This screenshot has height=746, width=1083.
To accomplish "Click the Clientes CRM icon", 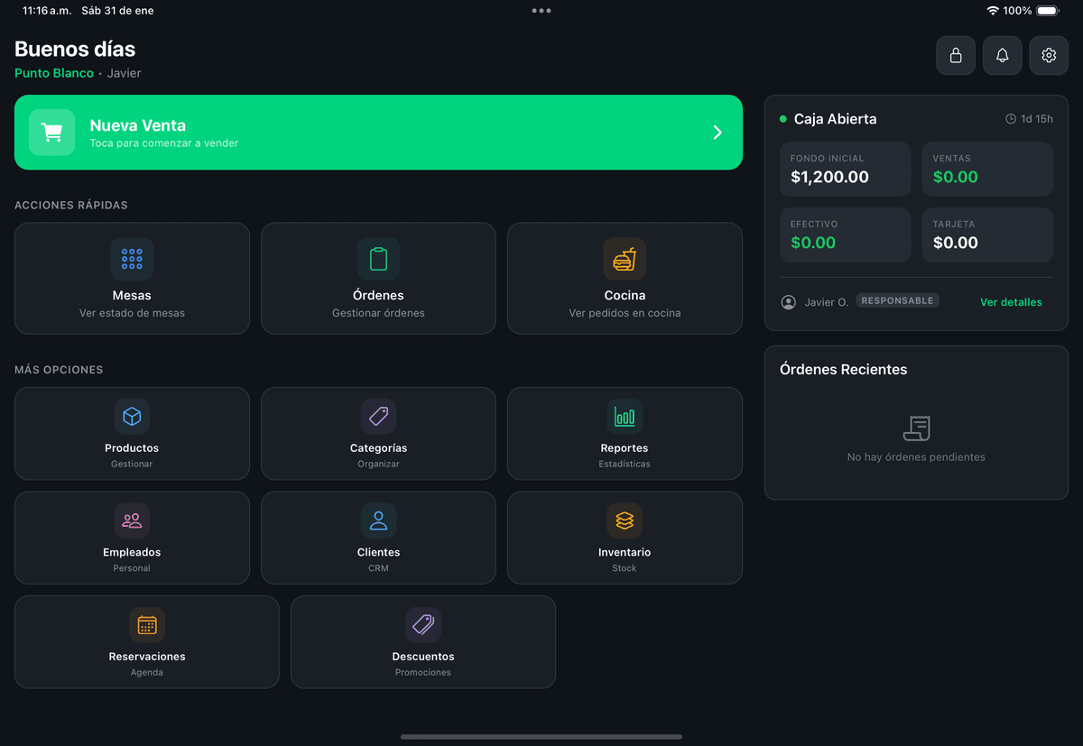I will point(378,520).
